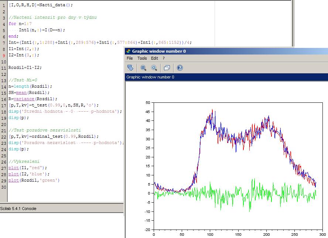Open the Edit menu of the graphic window
This screenshot has width=328, height=238.
(x=155, y=58)
